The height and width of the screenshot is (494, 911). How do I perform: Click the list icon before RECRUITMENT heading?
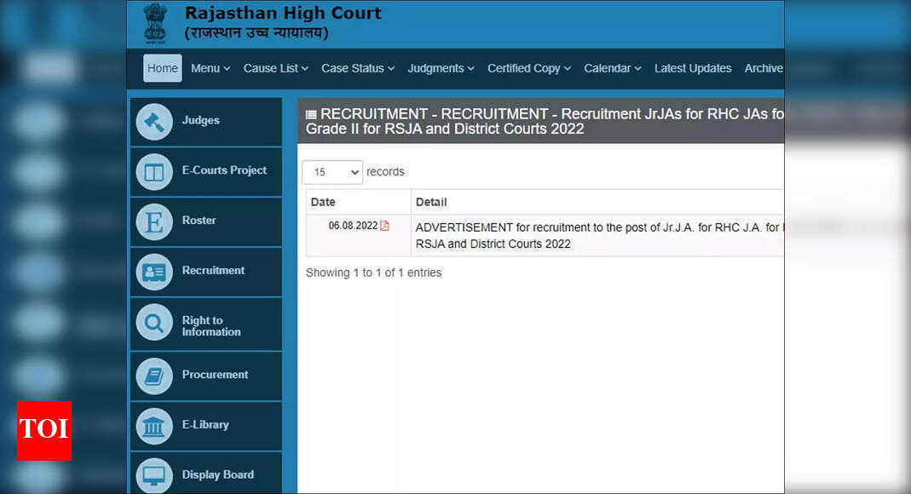pos(311,114)
